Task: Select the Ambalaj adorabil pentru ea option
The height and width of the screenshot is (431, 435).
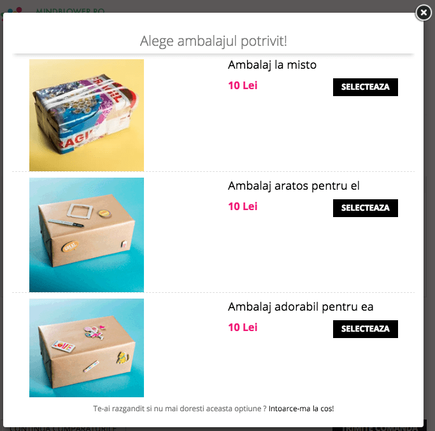Action: (x=366, y=329)
